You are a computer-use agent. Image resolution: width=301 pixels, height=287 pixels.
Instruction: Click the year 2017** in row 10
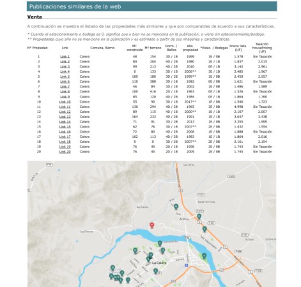[190, 101]
